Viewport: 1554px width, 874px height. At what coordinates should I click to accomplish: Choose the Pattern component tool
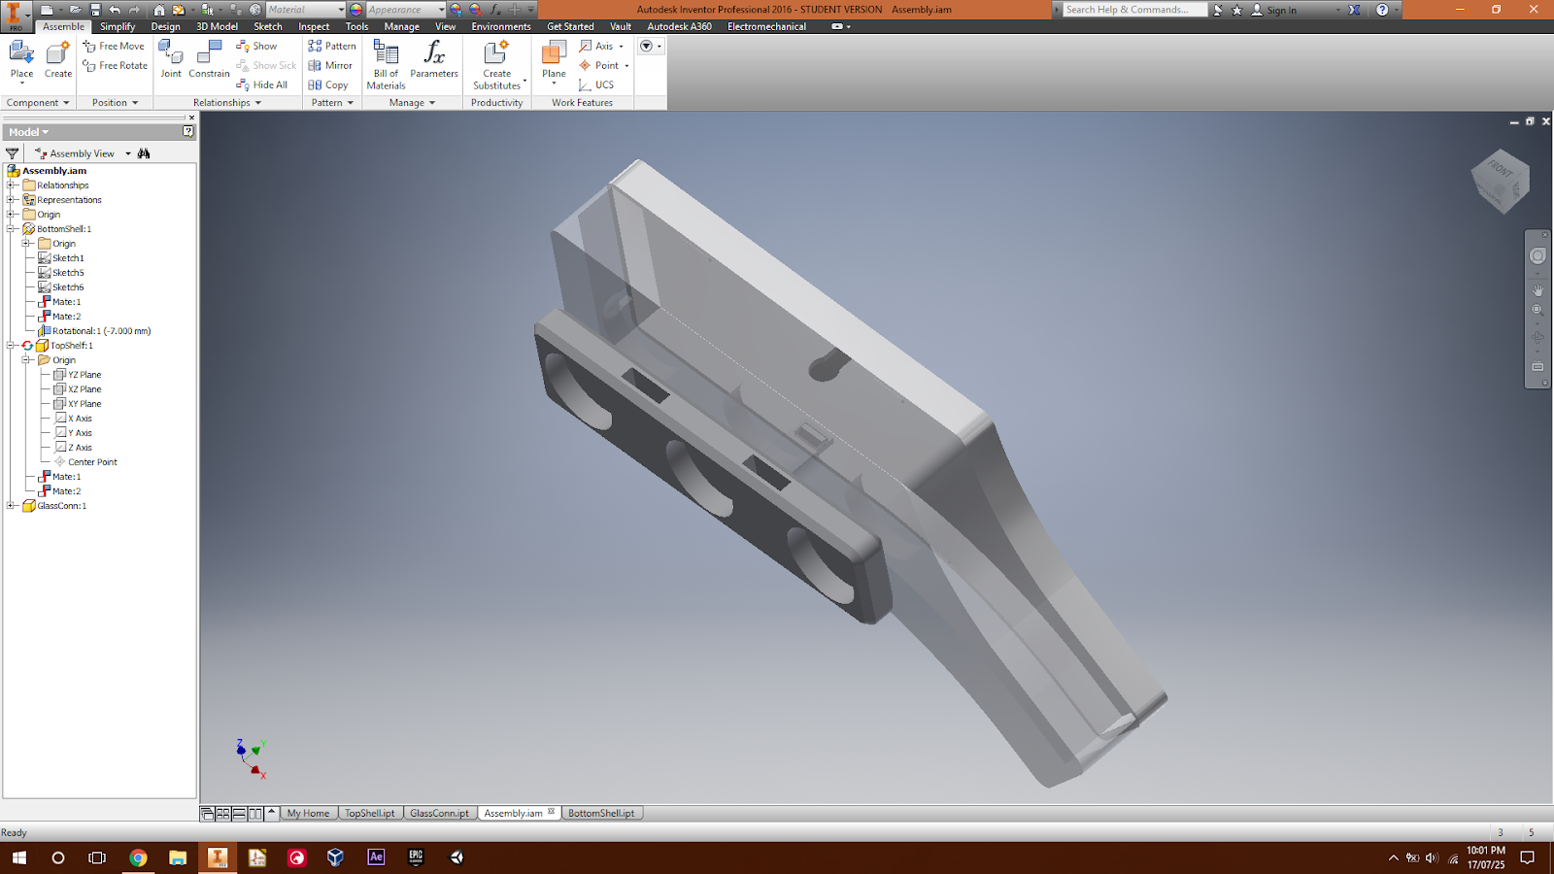point(332,46)
